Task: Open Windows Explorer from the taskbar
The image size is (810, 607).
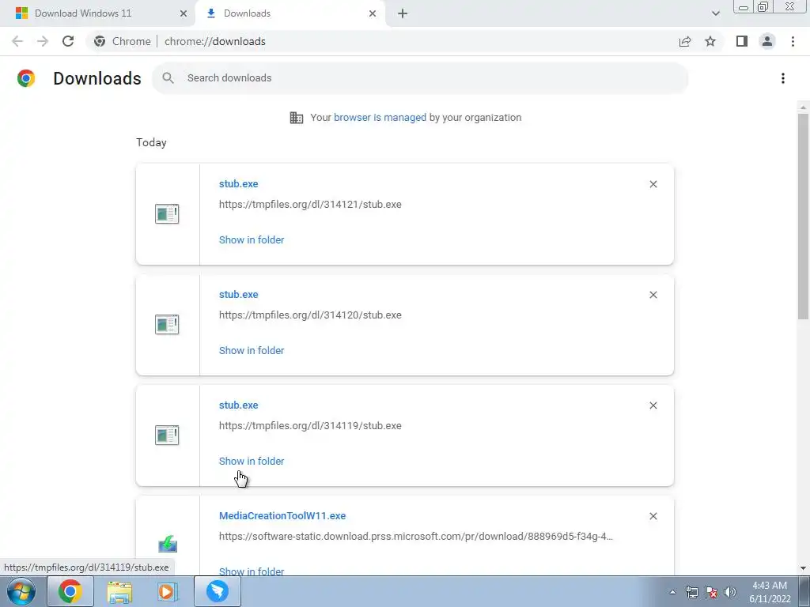Action: pyautogui.click(x=119, y=591)
